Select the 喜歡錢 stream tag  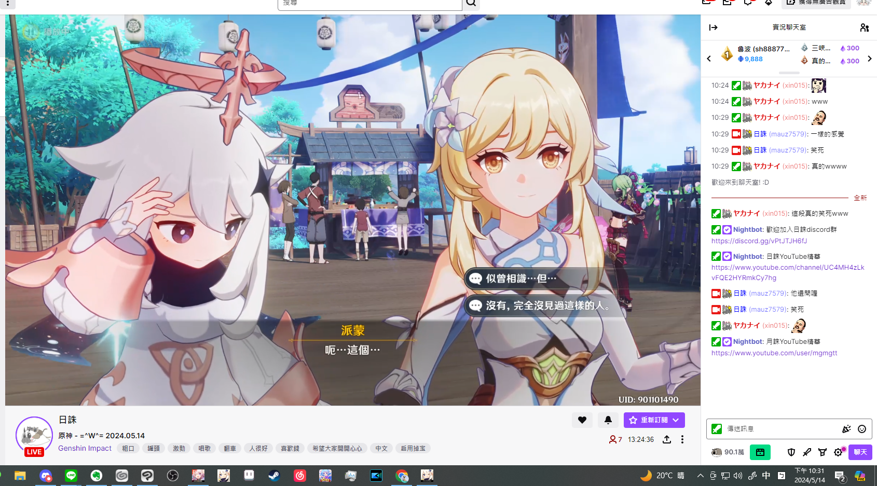[x=290, y=448]
